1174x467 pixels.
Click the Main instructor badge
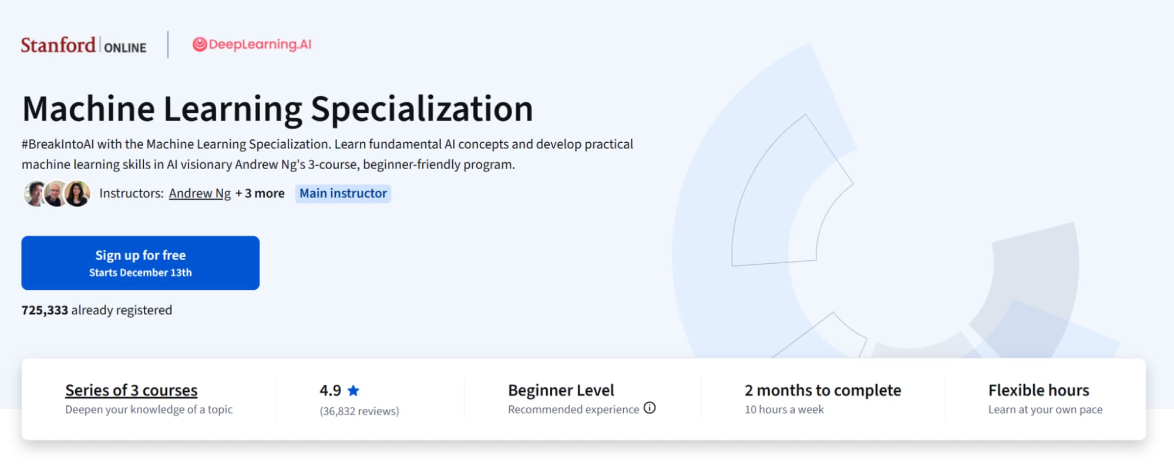(343, 193)
